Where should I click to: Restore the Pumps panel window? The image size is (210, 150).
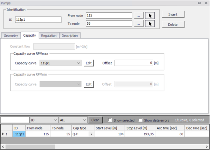199,3
